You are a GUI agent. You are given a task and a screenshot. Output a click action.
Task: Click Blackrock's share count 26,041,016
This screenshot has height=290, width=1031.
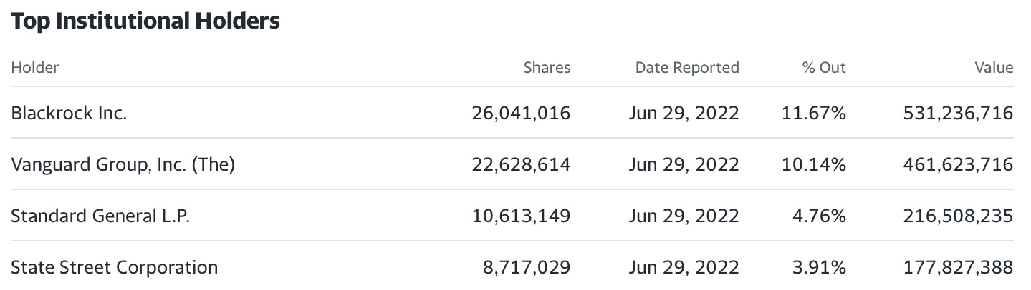522,113
